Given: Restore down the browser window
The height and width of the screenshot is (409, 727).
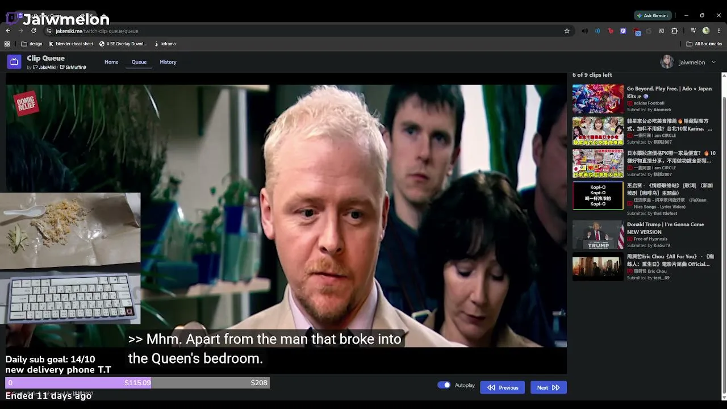Looking at the screenshot, I should click(x=702, y=15).
